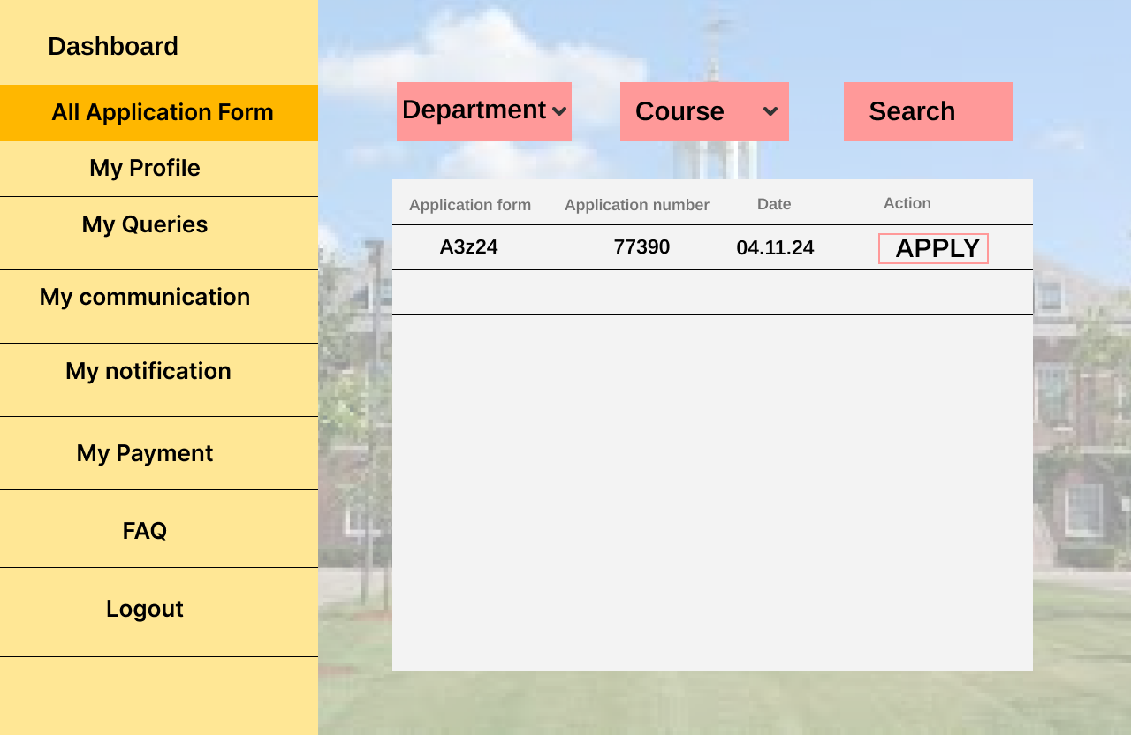Open the Course dropdown
This screenshot has width=1131, height=735.
pos(704,111)
